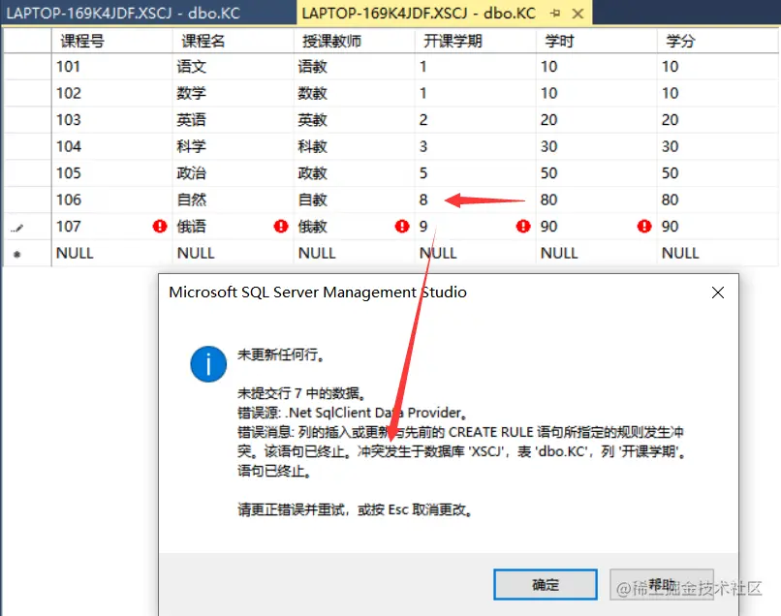Click the 课程名 column header
Viewport: 781px width, 616px height.
click(x=234, y=41)
